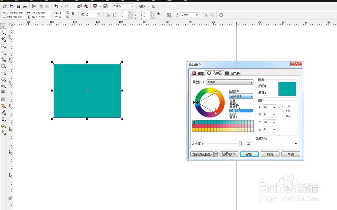Click the Export icon
This screenshot has height=210, width=337.
[x=86, y=6]
